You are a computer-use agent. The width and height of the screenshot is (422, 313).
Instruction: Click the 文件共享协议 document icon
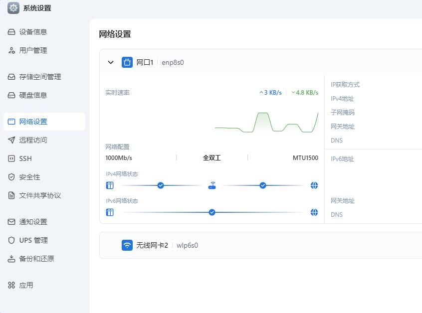click(x=11, y=195)
